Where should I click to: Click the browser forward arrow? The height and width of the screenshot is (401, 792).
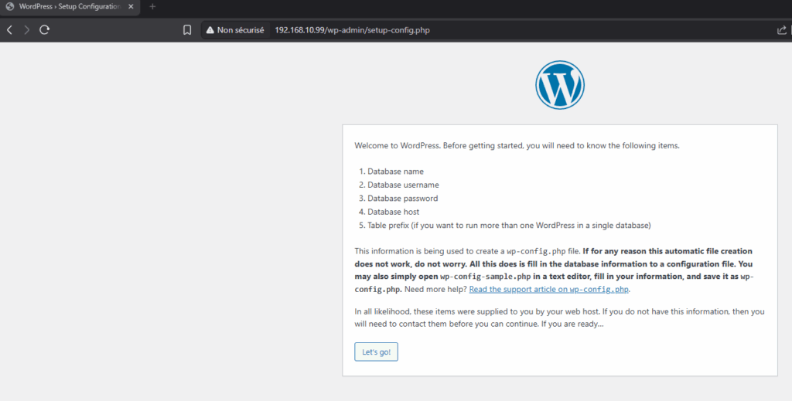tap(27, 30)
